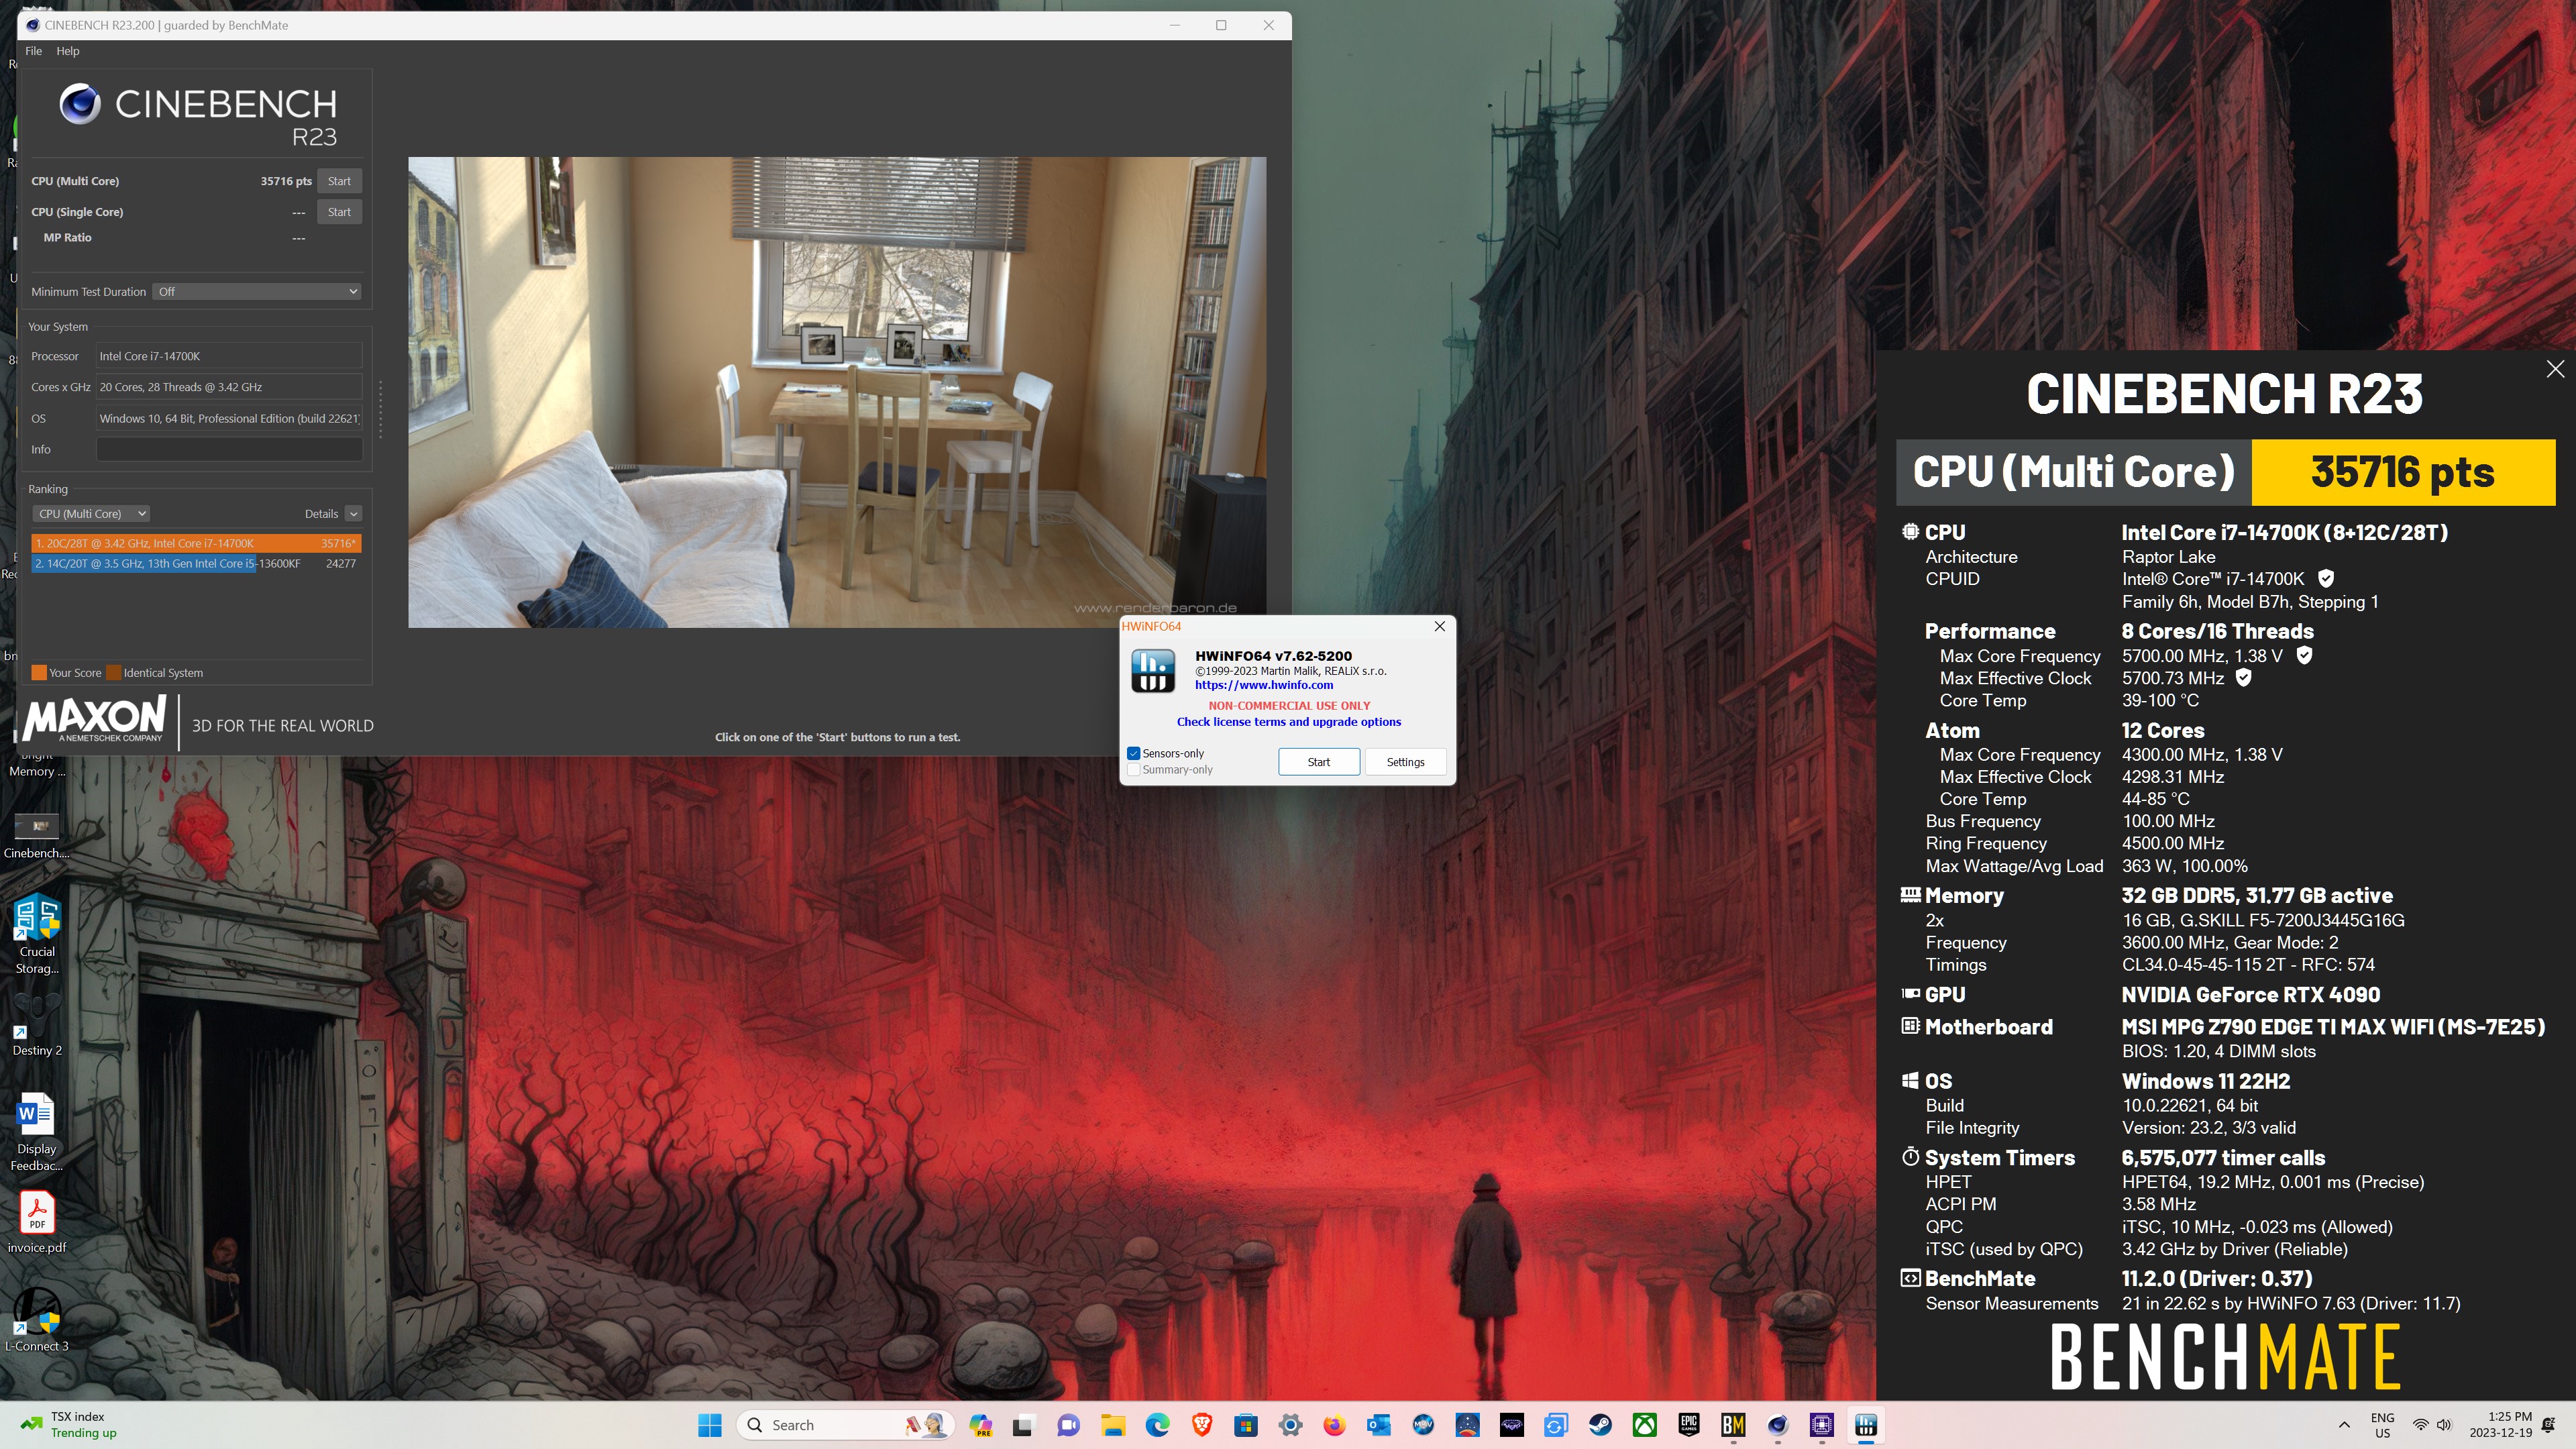Open the Windows Start menu
Screen dimensions: 2576x1449
709,1425
